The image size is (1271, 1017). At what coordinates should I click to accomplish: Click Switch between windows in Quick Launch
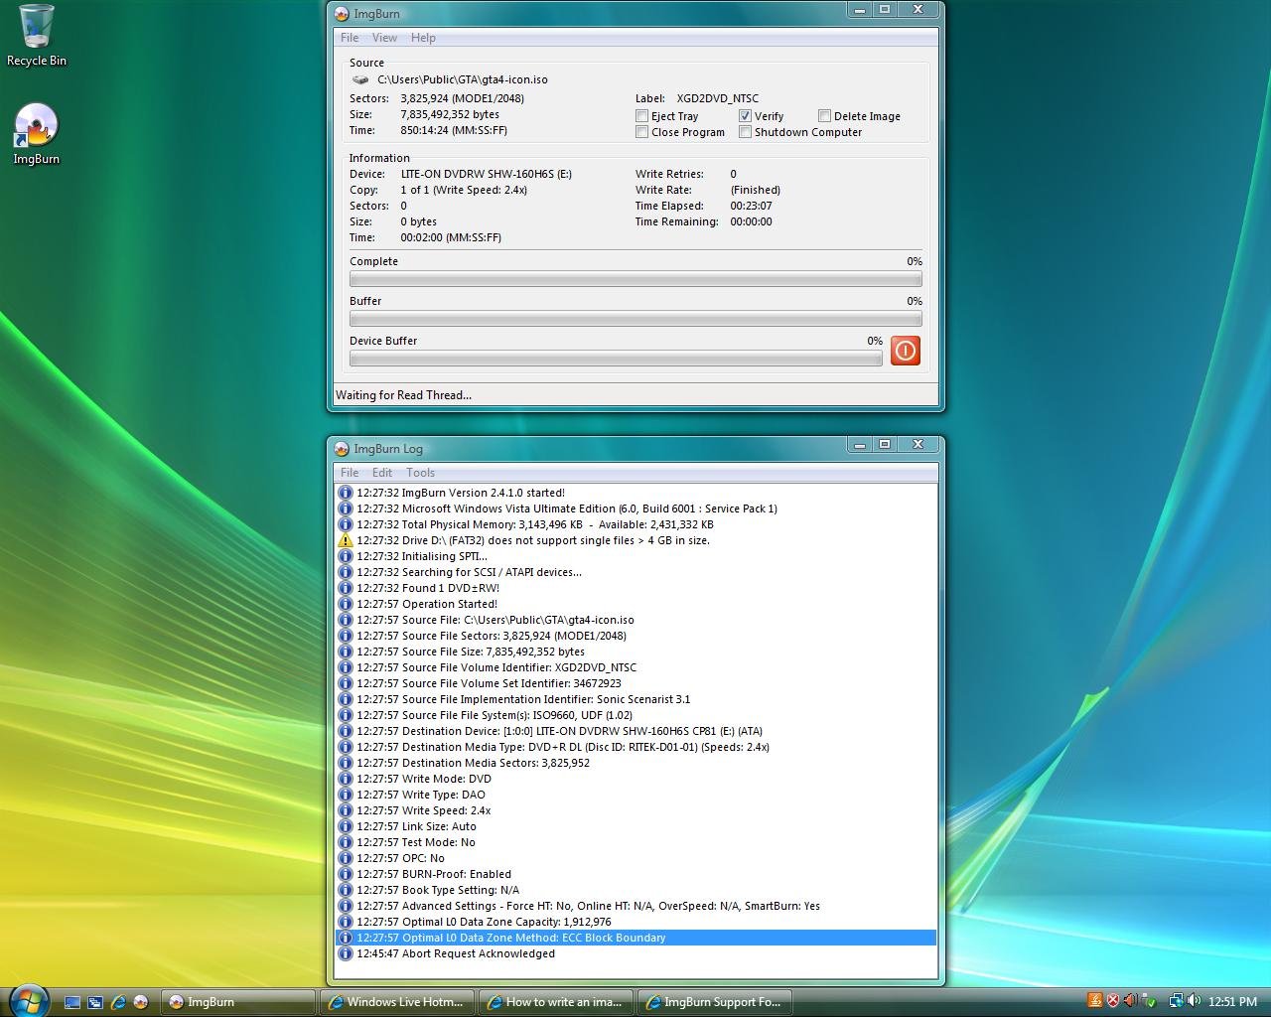tap(95, 1002)
